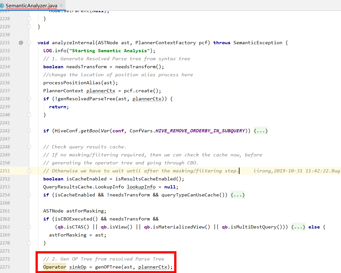Screen dimensions: 341x273
Task: Expand the folded block at line 2242
Action: pyautogui.click(x=29, y=131)
